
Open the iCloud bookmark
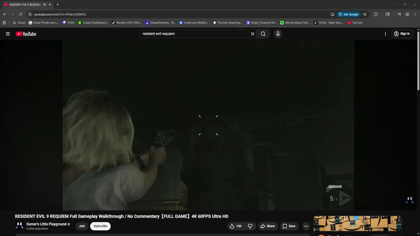[x=19, y=23]
